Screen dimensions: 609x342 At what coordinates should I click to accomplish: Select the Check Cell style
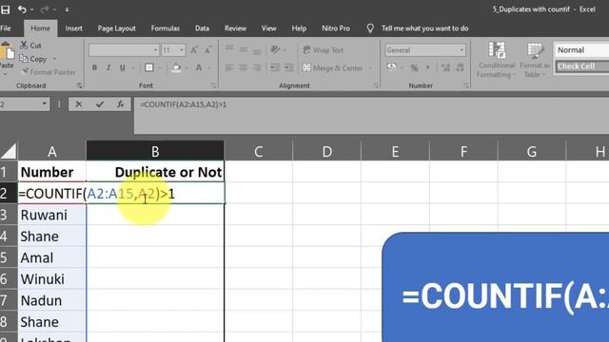pos(582,66)
